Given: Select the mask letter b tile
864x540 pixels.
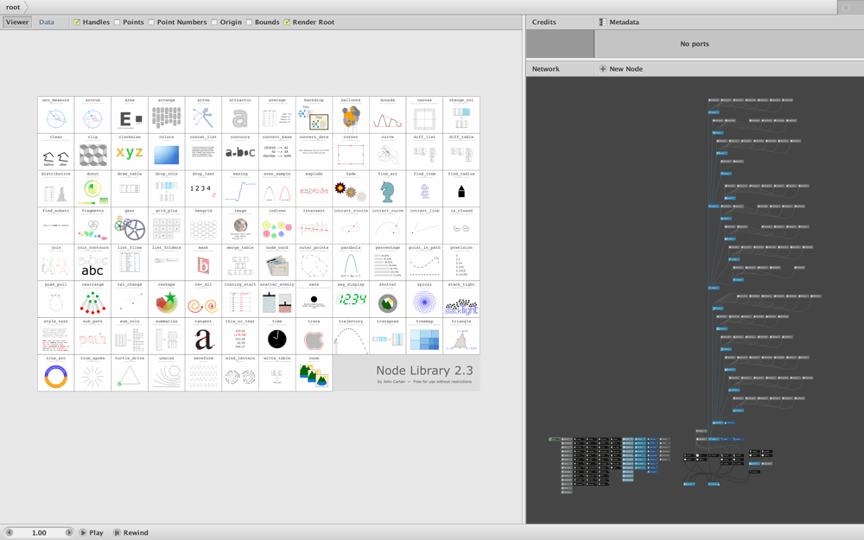Looking at the screenshot, I should pos(203,263).
